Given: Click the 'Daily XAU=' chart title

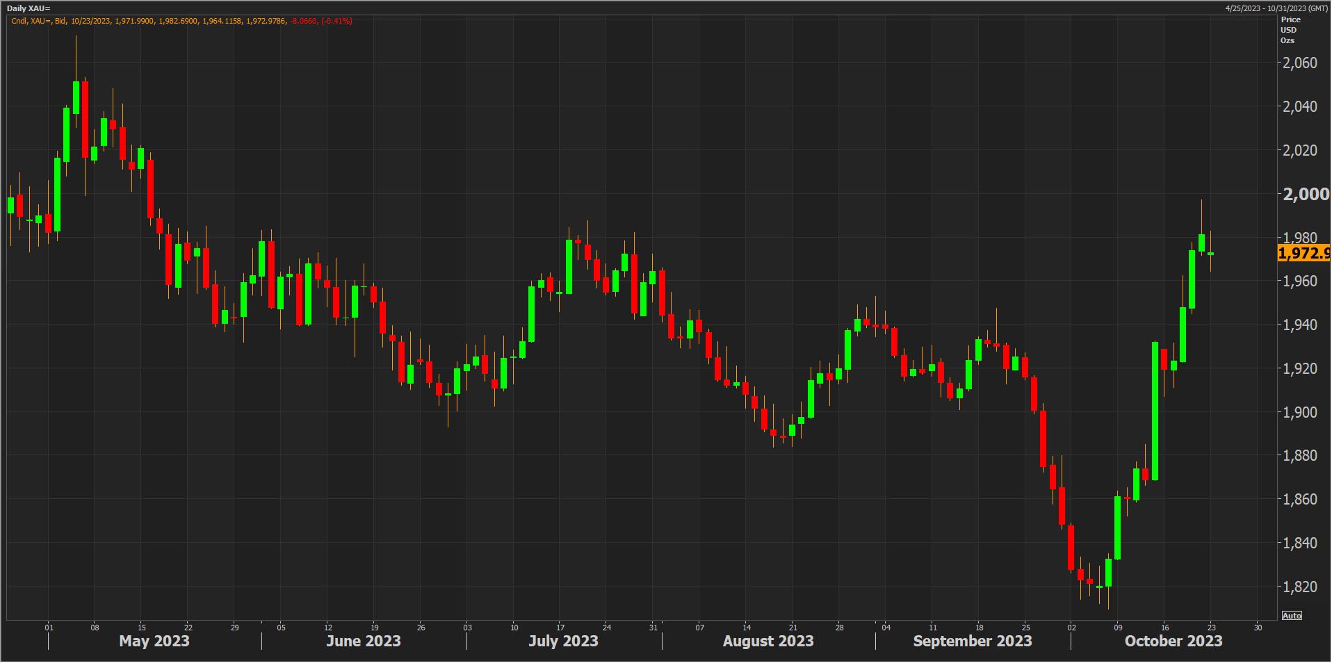Looking at the screenshot, I should [29, 8].
